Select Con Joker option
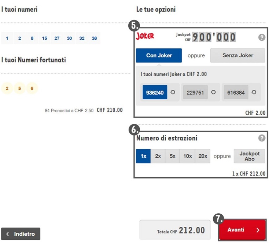The width and height of the screenshot is (269, 244). 159,56
